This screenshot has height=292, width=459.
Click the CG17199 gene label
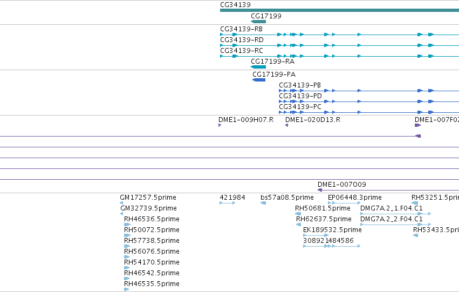coord(266,16)
